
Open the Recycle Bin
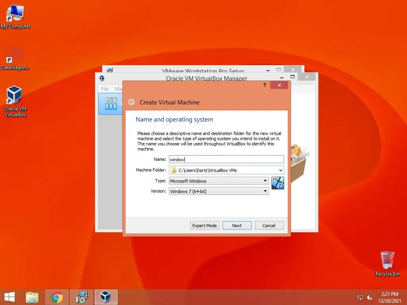387,264
